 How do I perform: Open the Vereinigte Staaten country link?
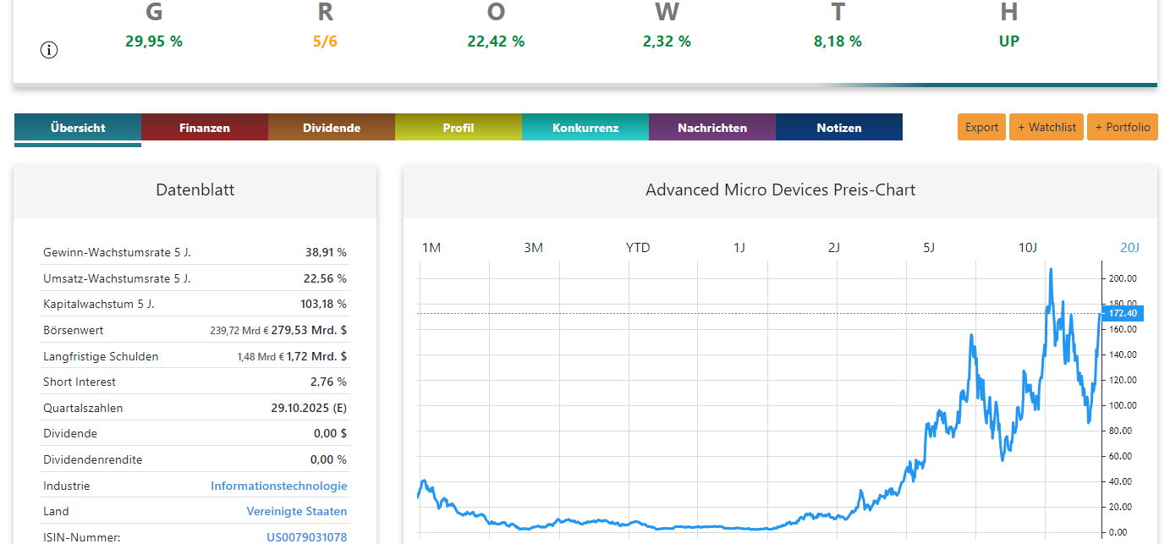[x=296, y=511]
